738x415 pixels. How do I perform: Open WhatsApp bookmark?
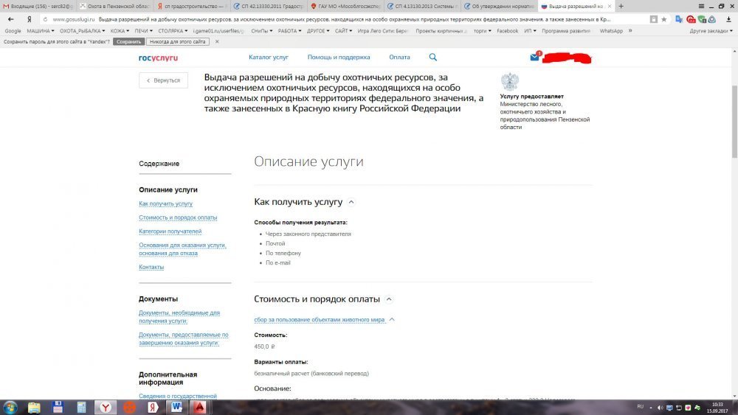611,31
